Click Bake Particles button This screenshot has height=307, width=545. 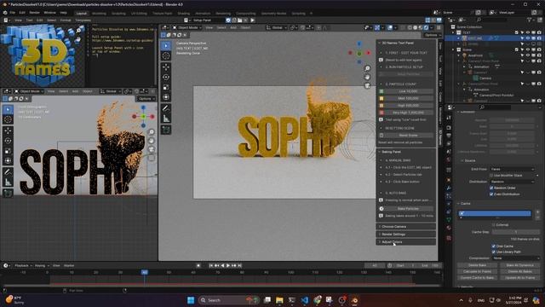(x=409, y=208)
